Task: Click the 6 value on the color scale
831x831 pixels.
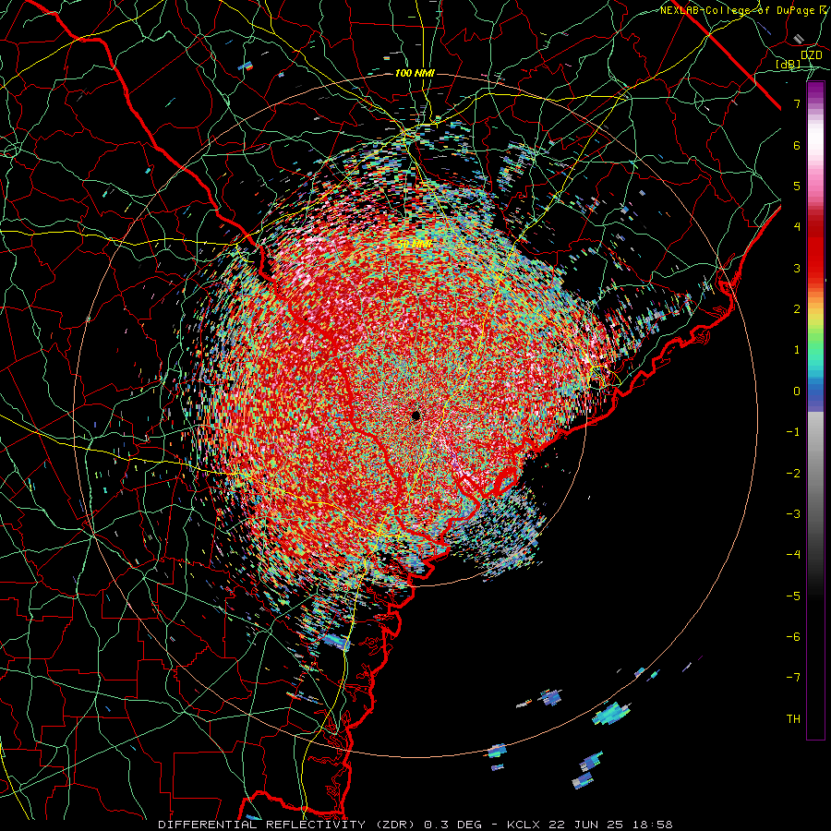Action: (x=797, y=145)
